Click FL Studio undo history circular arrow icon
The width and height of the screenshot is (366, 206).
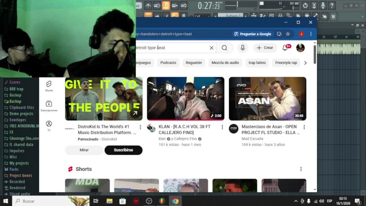pyautogui.click(x=305, y=5)
